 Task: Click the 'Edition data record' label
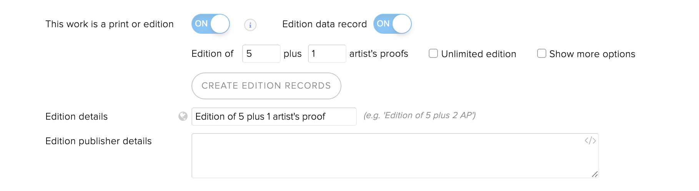[x=325, y=24]
